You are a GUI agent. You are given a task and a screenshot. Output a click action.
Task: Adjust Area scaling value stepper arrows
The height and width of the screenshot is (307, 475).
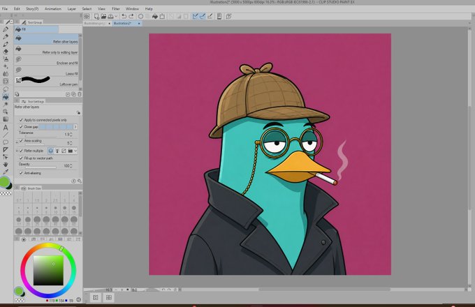tap(71, 143)
